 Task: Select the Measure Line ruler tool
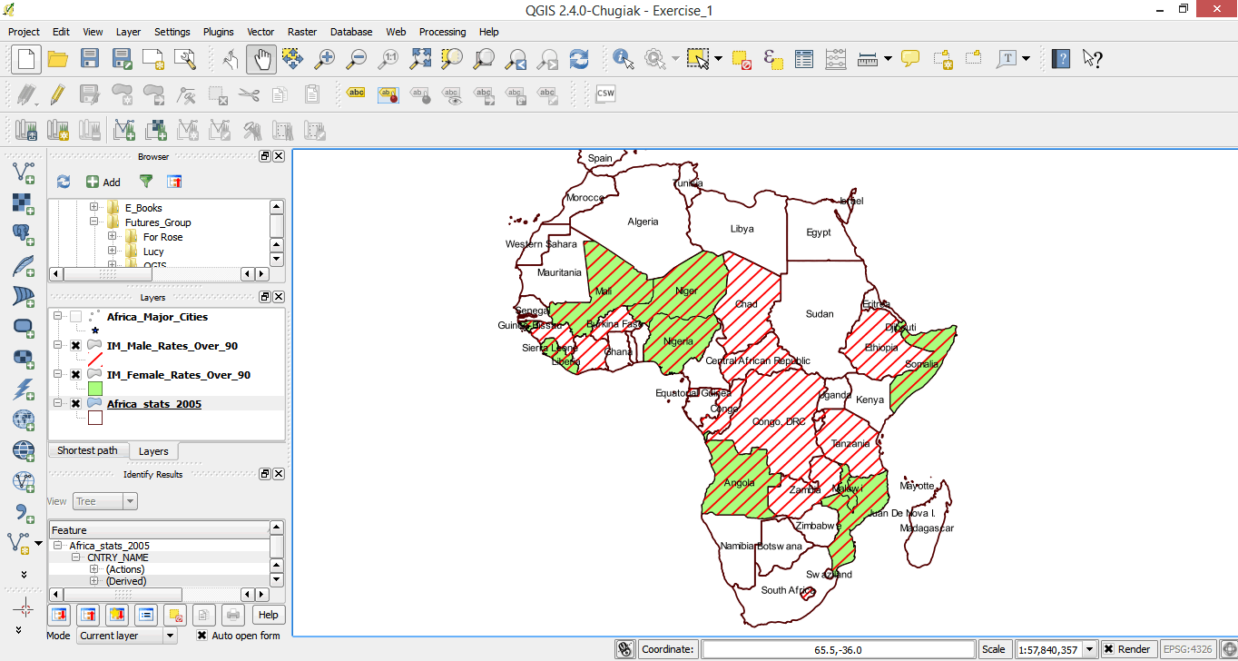click(x=868, y=59)
